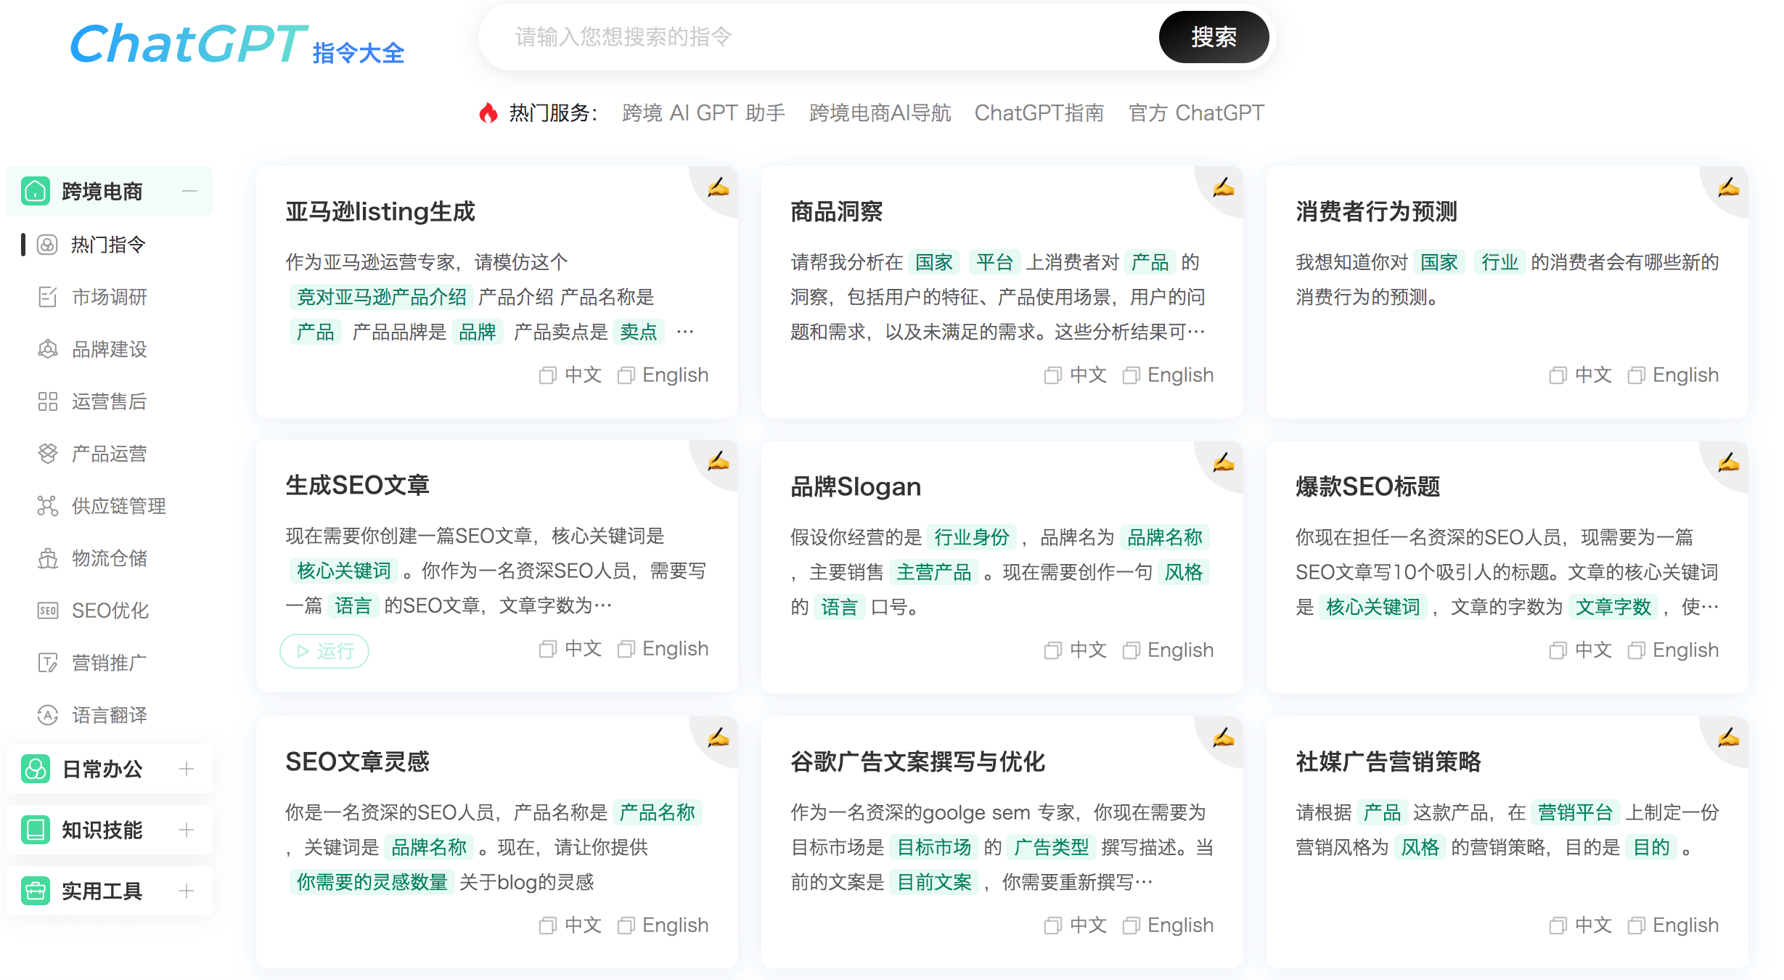This screenshot has width=1784, height=980.
Task: Open ChatGPT指南 from the top navigation
Action: (x=1039, y=112)
